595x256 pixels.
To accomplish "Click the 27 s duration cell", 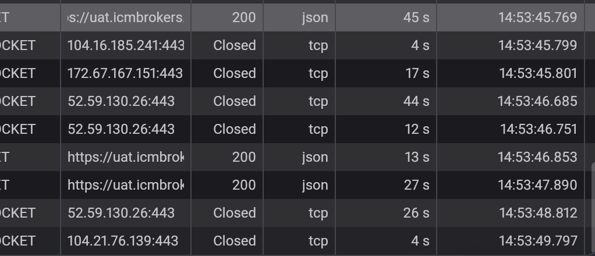I will (x=416, y=185).
